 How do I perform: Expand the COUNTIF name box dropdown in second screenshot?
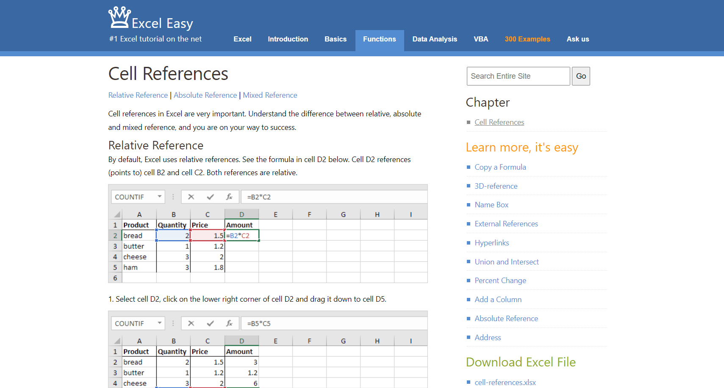click(160, 323)
